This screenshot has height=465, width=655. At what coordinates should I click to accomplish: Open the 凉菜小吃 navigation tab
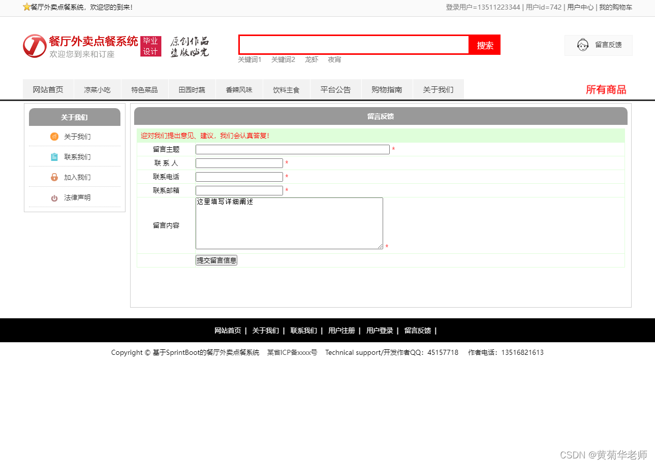(97, 90)
